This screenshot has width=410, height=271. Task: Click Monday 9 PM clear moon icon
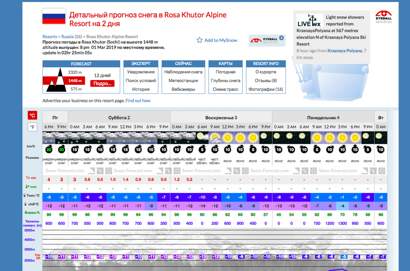368,138
